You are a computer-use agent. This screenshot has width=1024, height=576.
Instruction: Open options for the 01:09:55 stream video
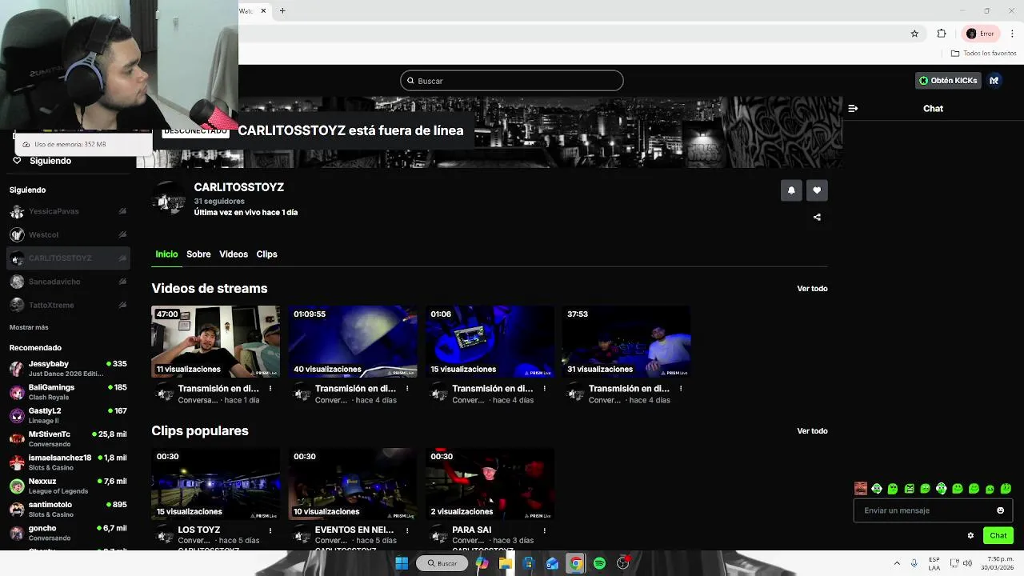pos(407,389)
